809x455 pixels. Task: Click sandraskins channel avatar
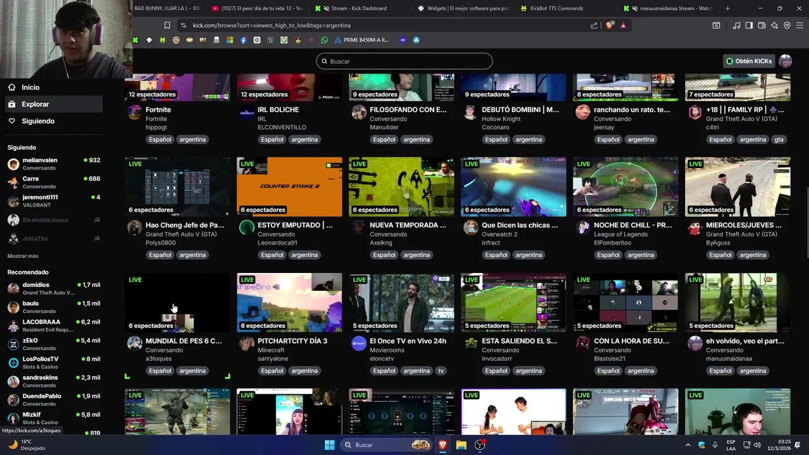pos(13,382)
